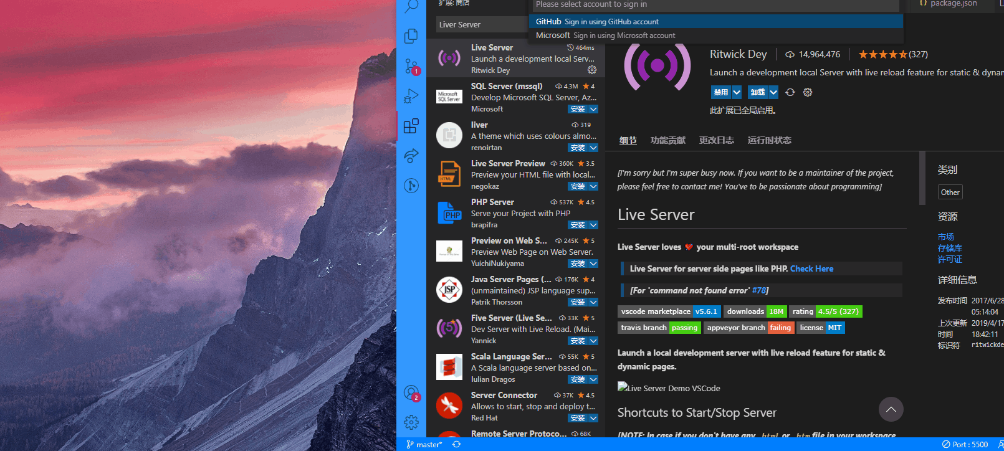Viewport: 1004px width, 451px height.
Task: Open the Manage gear in activity bar
Action: 411,422
